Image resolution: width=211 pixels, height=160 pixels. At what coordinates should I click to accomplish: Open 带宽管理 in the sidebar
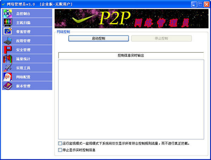tap(27, 31)
